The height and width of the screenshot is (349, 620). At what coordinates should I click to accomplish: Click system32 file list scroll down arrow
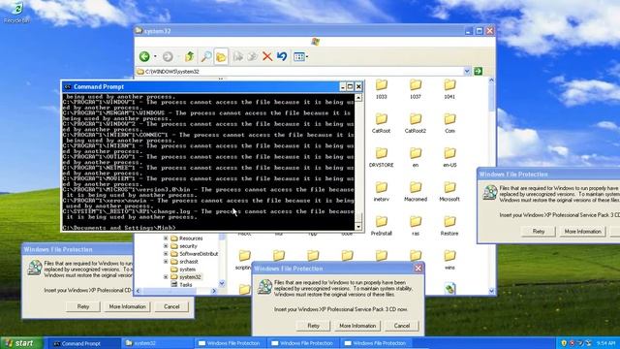point(491,291)
